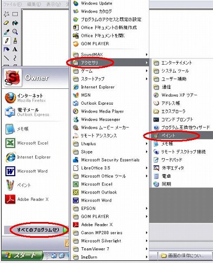This screenshot has height=263, width=213.
Task: Open 画面の保存につい... taskbar window button
Action: coord(186,256)
